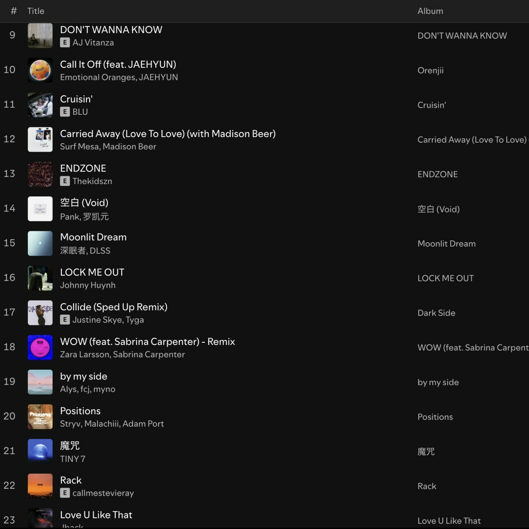The width and height of the screenshot is (529, 529).
Task: Open Tyga artist link on Collide track
Action: pyautogui.click(x=135, y=320)
